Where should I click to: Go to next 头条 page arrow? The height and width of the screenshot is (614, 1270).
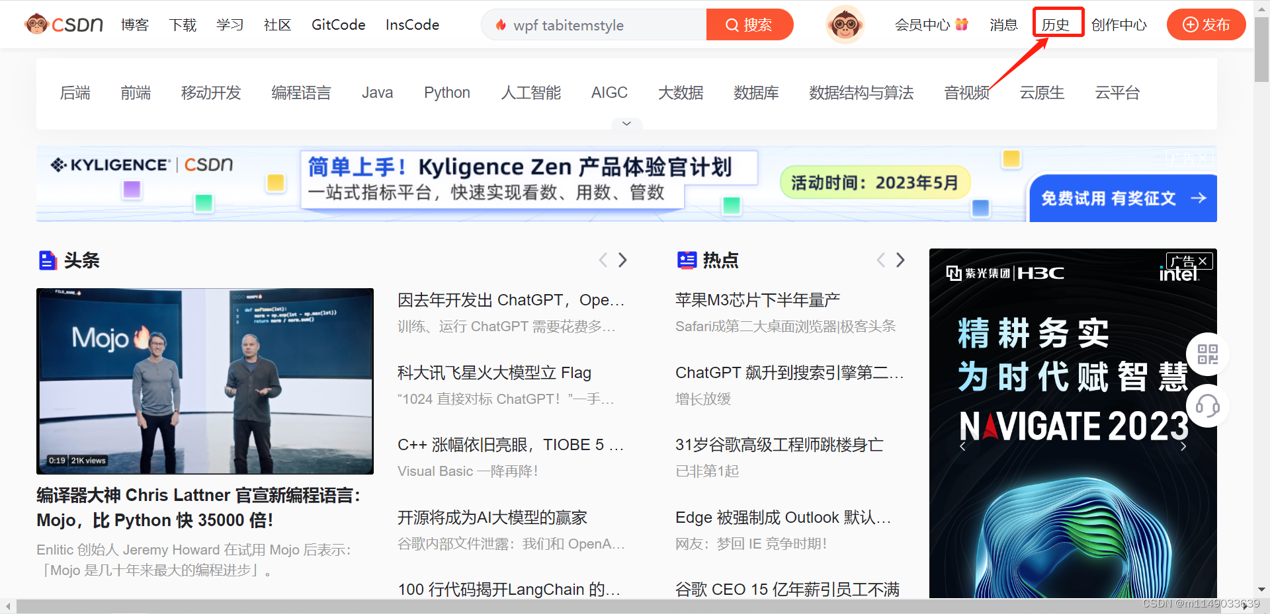622,260
